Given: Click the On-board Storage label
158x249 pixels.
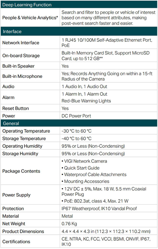Looking at the screenshot, I should pyautogui.click(x=21, y=56).
